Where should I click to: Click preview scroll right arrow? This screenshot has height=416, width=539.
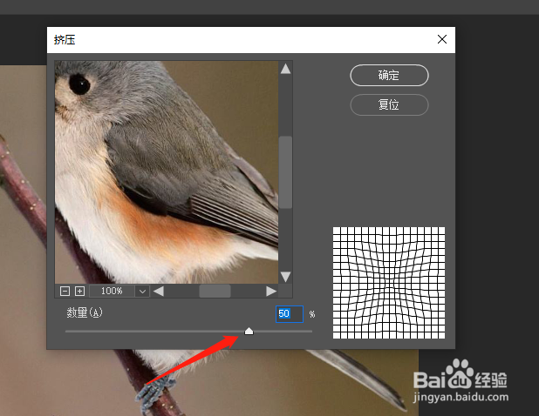click(271, 292)
